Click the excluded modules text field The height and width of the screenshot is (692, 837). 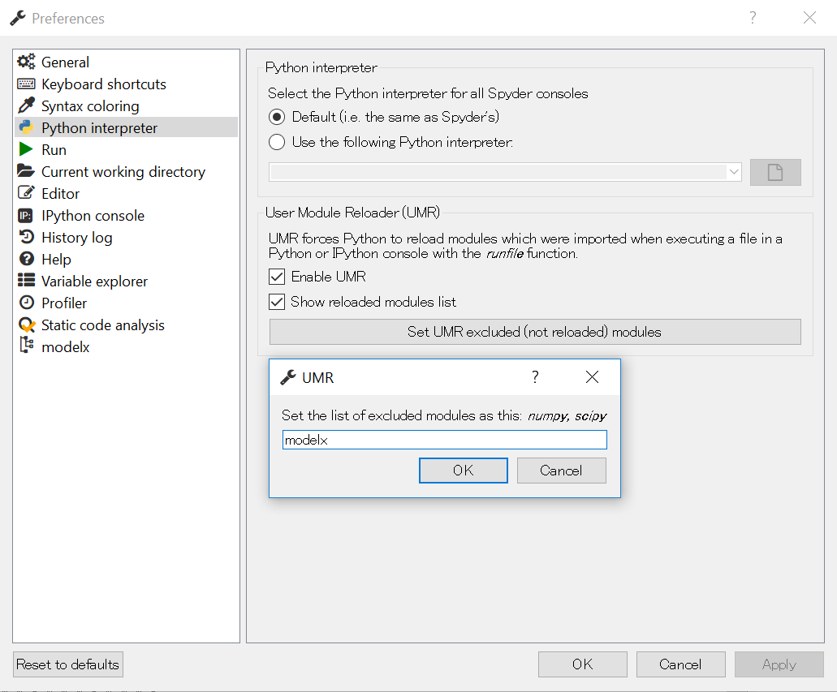(444, 440)
